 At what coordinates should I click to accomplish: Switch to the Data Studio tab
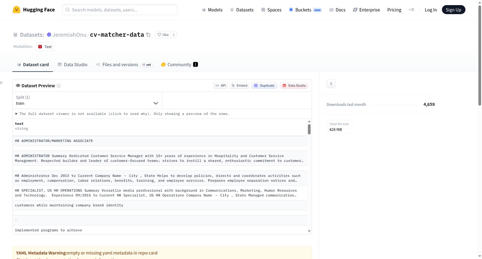click(x=73, y=65)
